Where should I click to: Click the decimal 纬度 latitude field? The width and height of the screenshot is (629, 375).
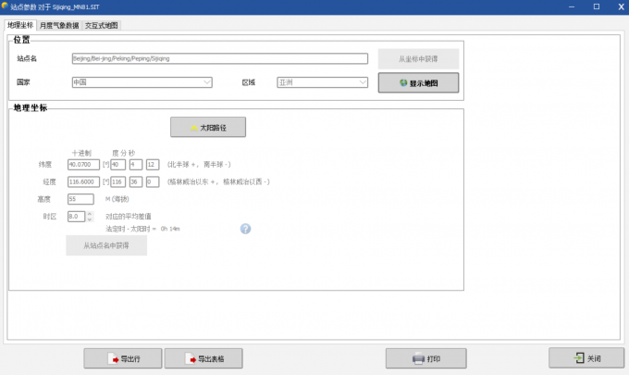pos(83,165)
